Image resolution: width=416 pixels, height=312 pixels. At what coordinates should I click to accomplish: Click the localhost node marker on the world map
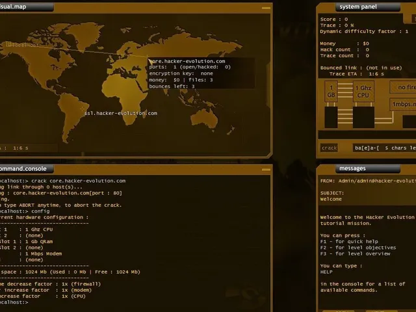[8, 44]
